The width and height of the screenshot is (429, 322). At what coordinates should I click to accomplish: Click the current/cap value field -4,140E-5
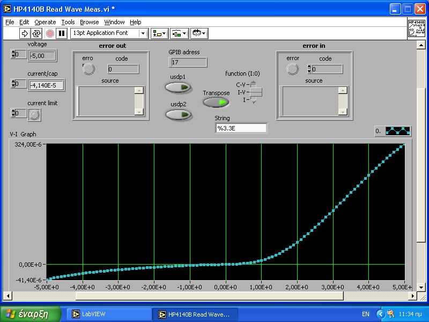[47, 85]
